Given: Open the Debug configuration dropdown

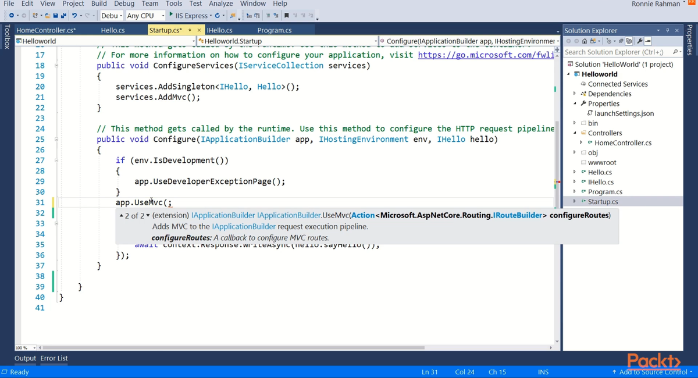Looking at the screenshot, I should click(x=112, y=16).
